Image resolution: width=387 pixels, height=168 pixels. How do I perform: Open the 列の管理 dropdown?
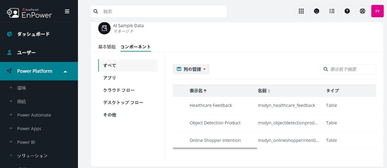tap(191, 69)
